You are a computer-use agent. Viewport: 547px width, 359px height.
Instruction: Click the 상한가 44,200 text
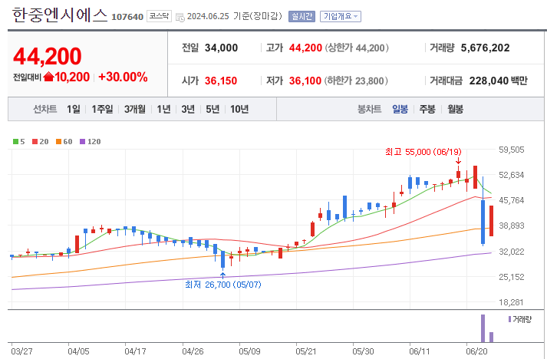[x=357, y=48]
